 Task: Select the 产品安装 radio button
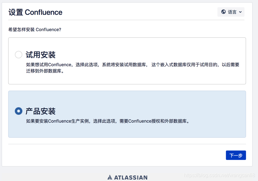pyautogui.click(x=19, y=111)
